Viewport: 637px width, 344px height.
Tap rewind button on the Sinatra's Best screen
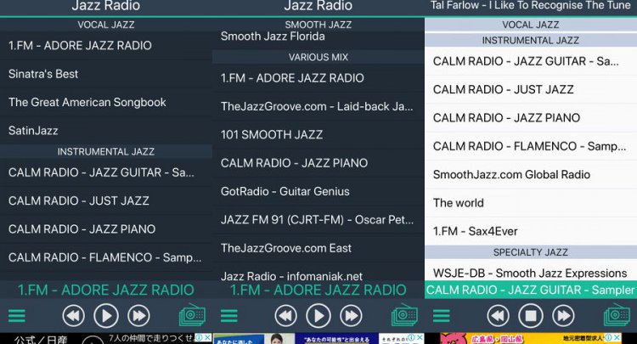[x=74, y=316]
